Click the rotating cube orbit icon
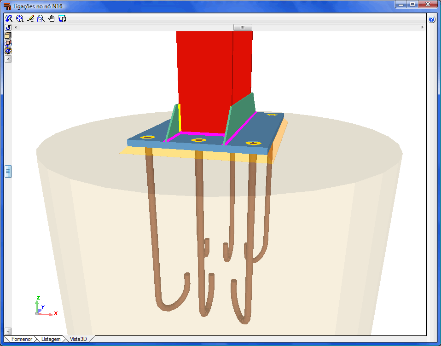This screenshot has width=441, height=346. [8, 43]
